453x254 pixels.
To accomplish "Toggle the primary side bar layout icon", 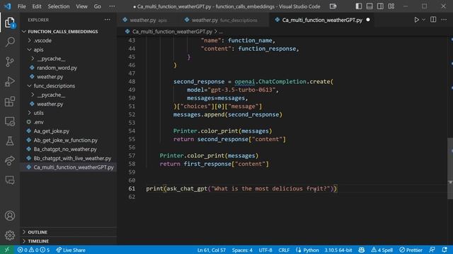I will coord(359,6).
